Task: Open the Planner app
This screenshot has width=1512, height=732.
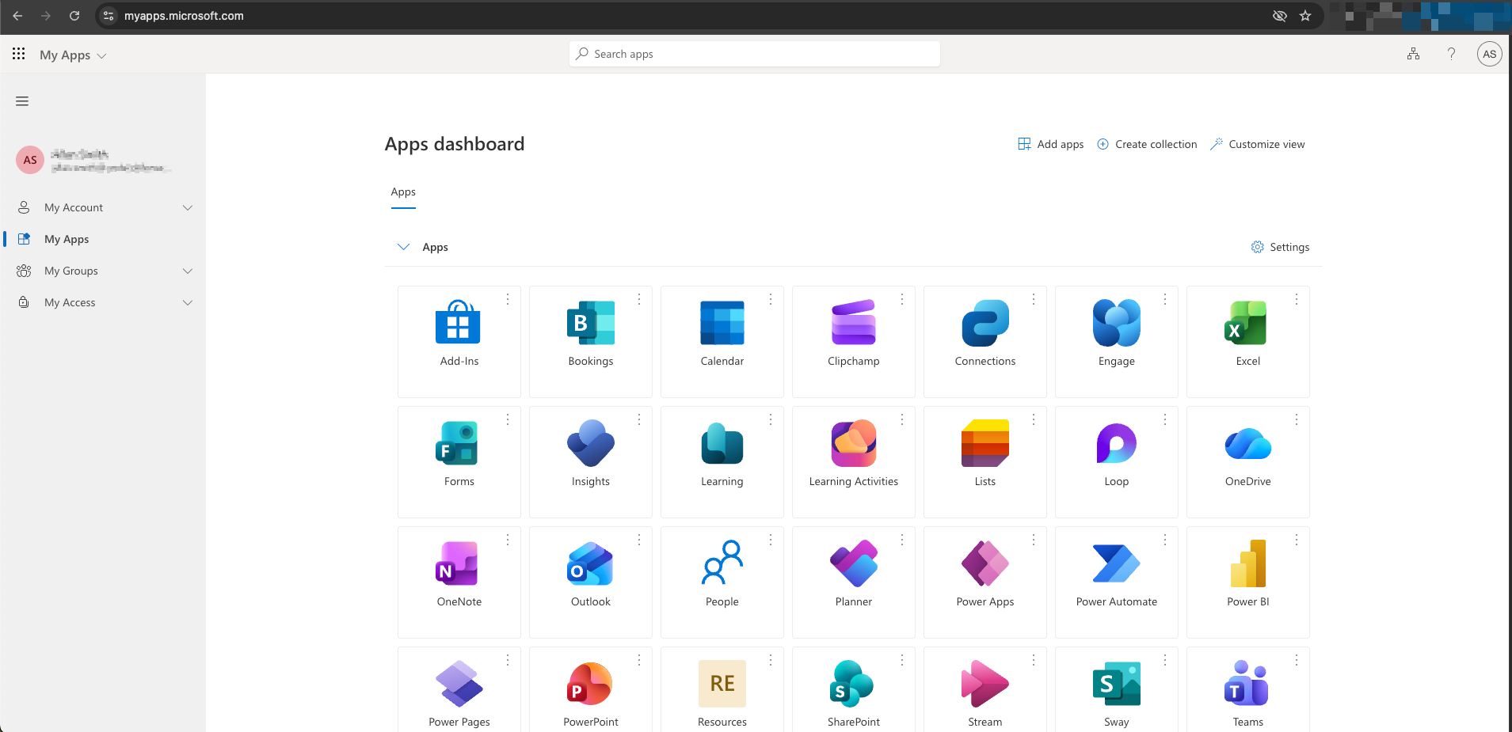Action: (853, 582)
